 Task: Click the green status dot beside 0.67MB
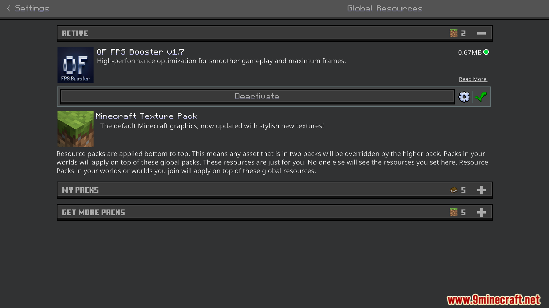point(486,52)
